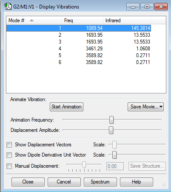Open the Save Movie dropdown arrow
171x192 pixels.
pos(161,107)
